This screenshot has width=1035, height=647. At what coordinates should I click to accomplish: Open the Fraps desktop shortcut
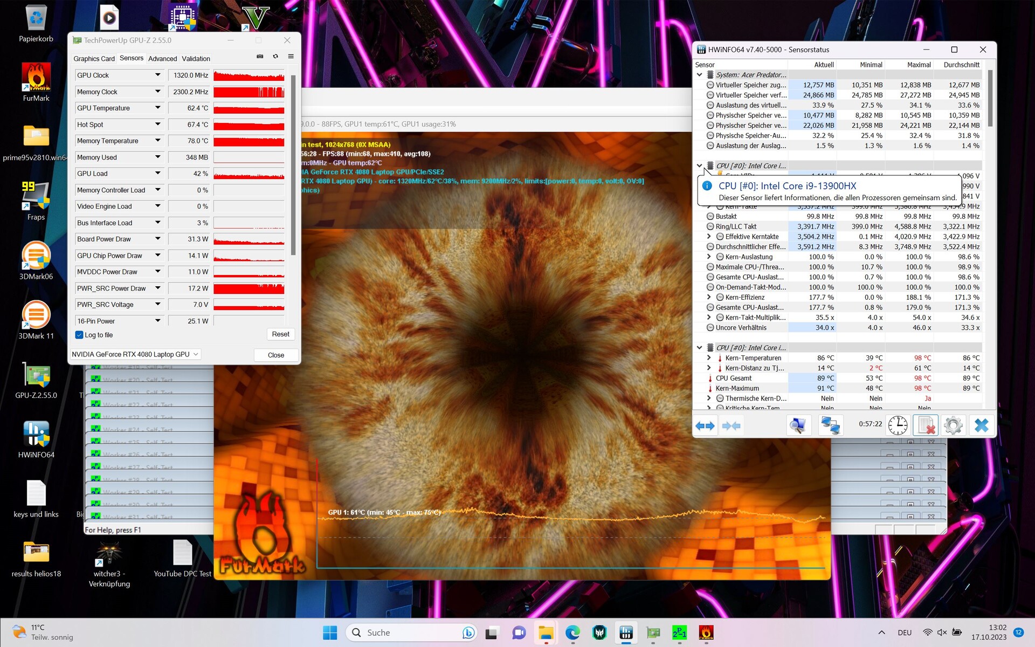click(36, 201)
